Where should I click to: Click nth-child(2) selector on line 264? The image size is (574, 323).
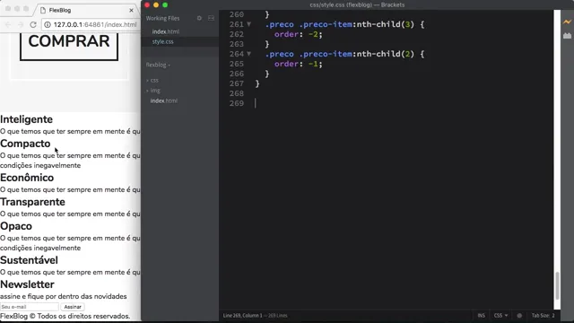(x=385, y=54)
